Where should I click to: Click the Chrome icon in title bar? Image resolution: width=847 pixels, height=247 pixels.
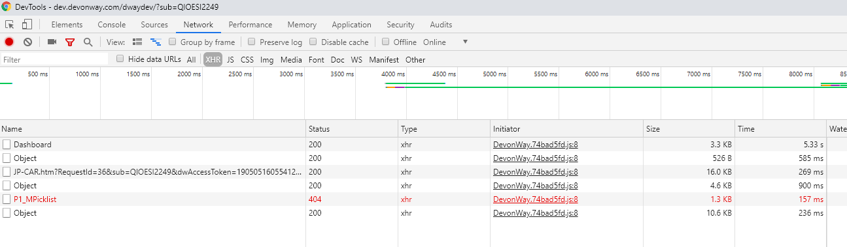point(6,7)
